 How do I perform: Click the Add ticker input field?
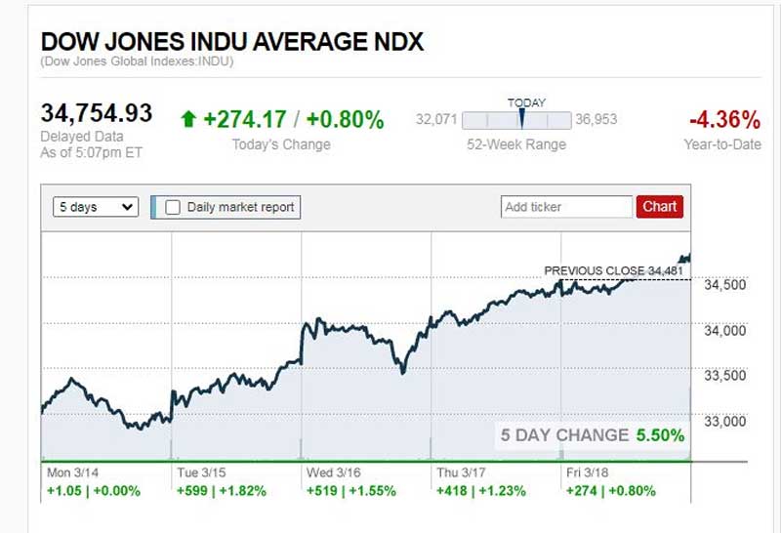566,207
